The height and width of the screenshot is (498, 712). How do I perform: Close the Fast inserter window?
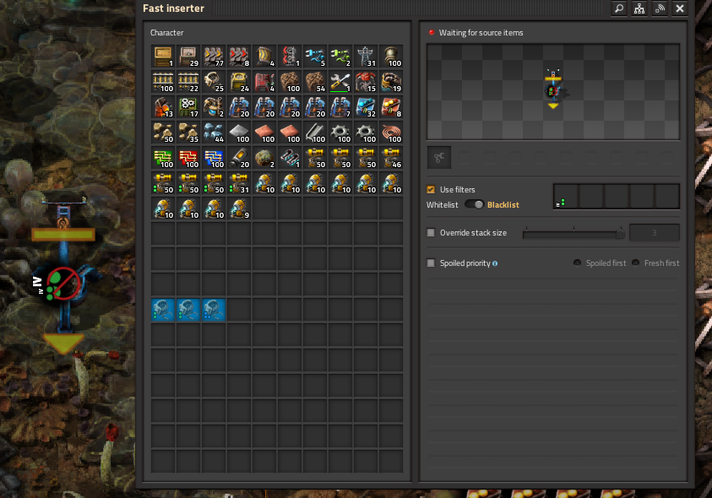coord(680,8)
